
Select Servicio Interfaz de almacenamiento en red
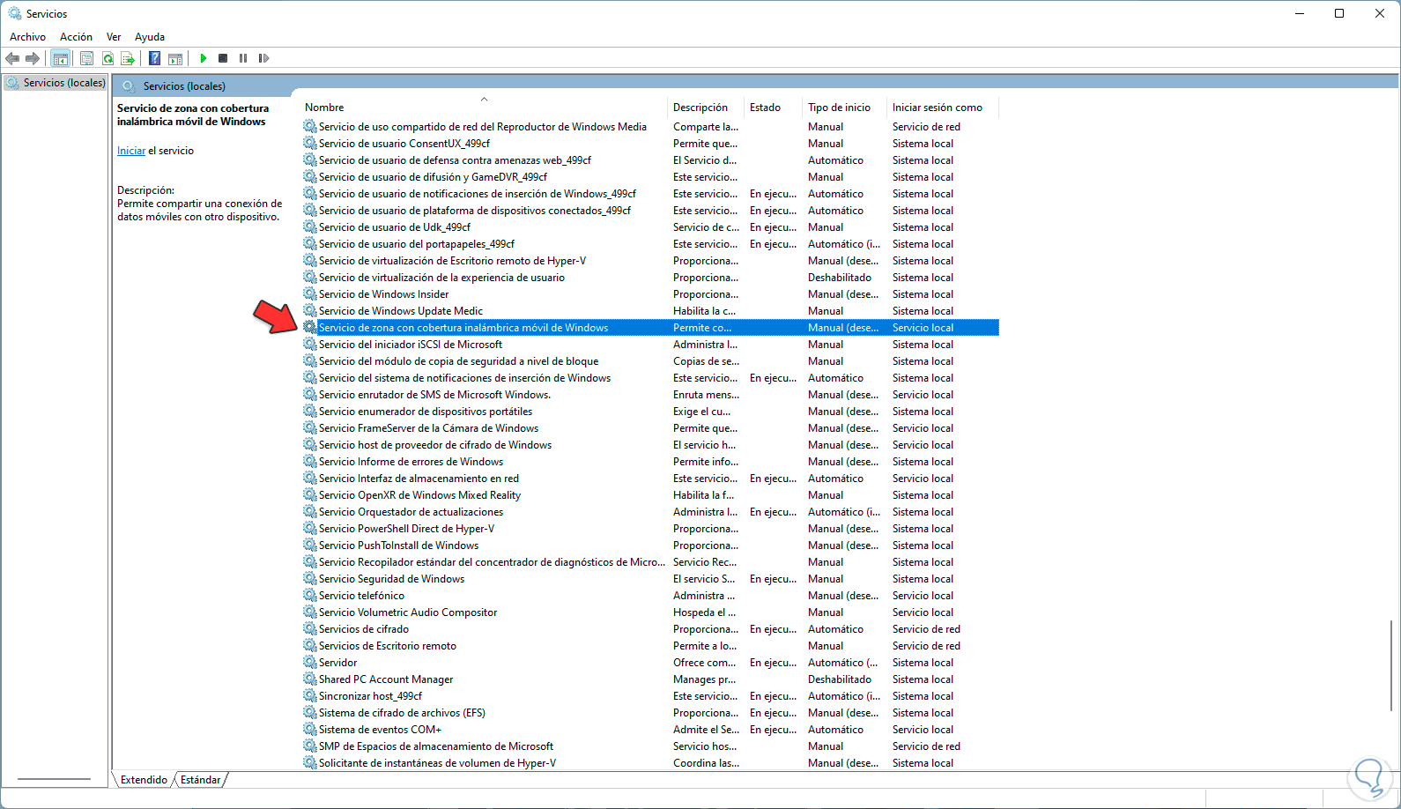tap(650, 479)
